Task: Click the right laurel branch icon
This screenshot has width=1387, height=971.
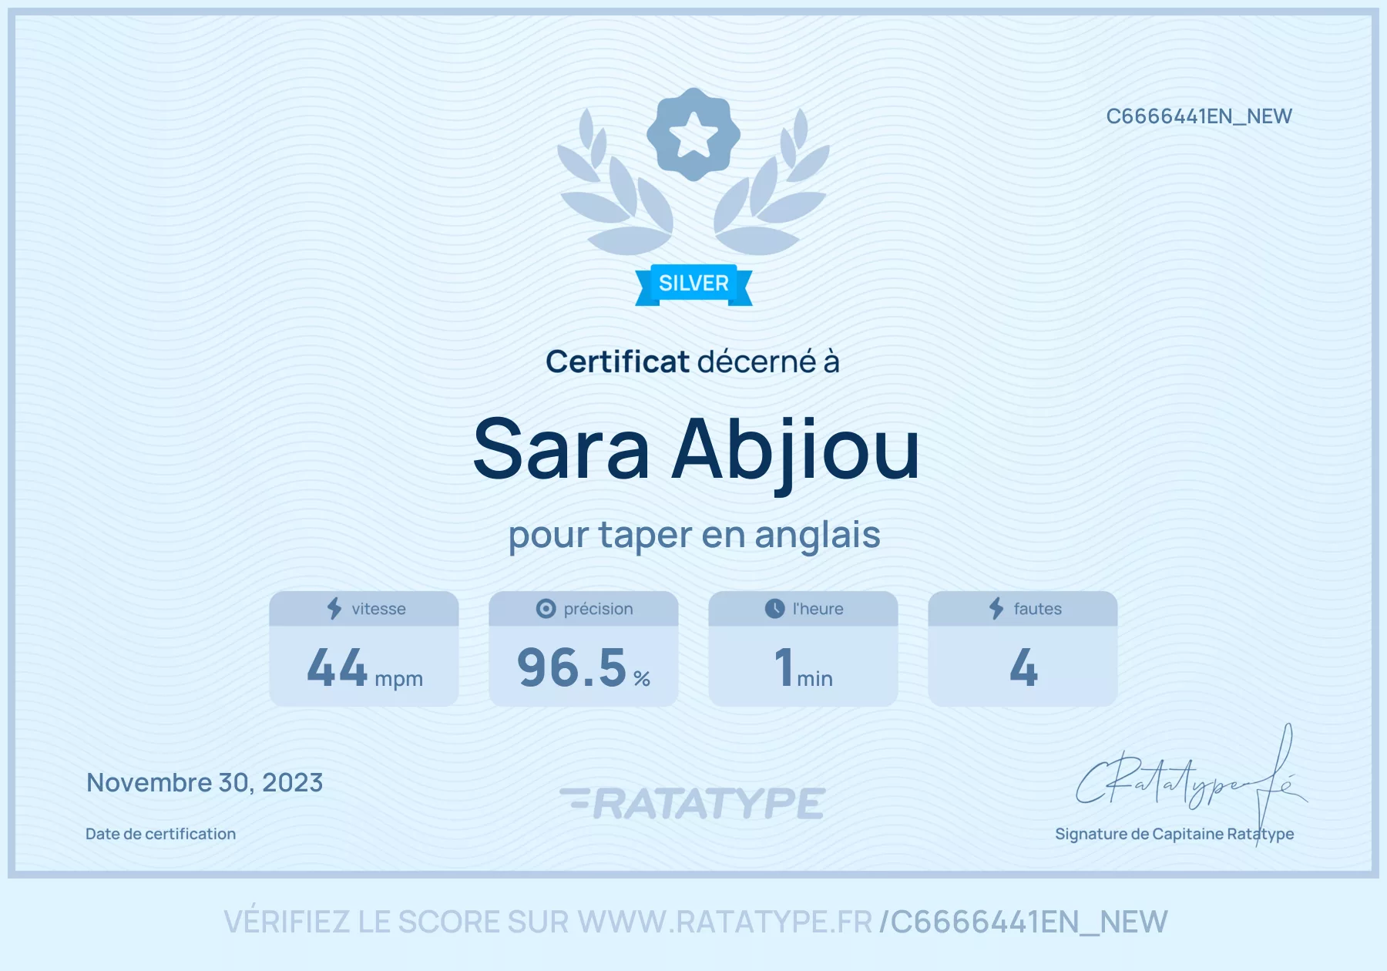Action: 771,182
